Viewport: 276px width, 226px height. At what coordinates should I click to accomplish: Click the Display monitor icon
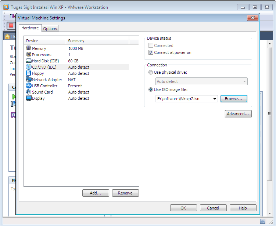pos(29,98)
